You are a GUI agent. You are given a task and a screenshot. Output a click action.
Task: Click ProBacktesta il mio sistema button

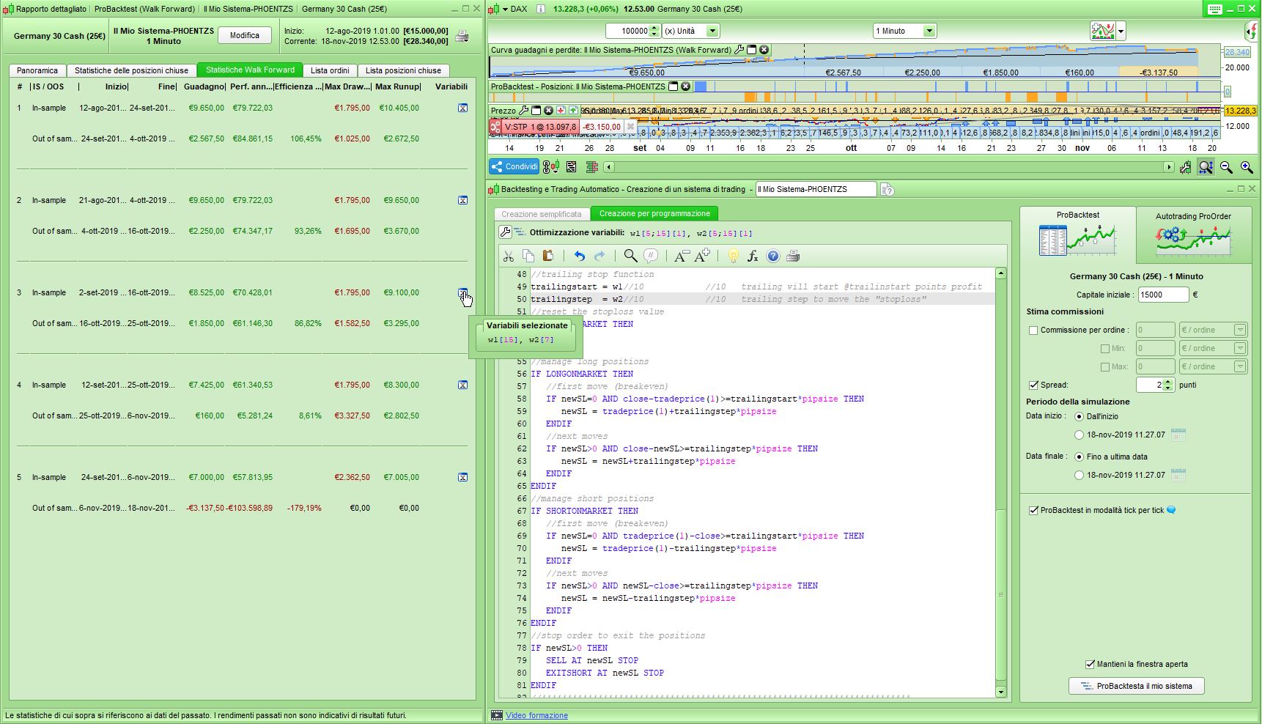click(1136, 686)
